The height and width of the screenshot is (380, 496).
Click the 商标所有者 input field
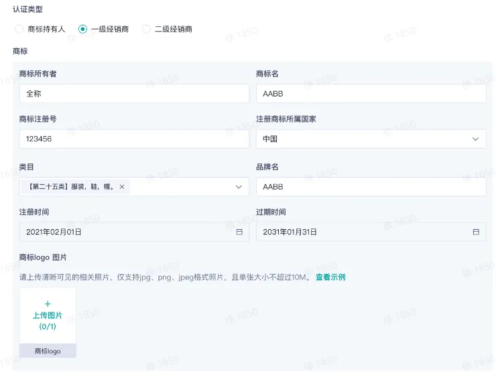134,94
